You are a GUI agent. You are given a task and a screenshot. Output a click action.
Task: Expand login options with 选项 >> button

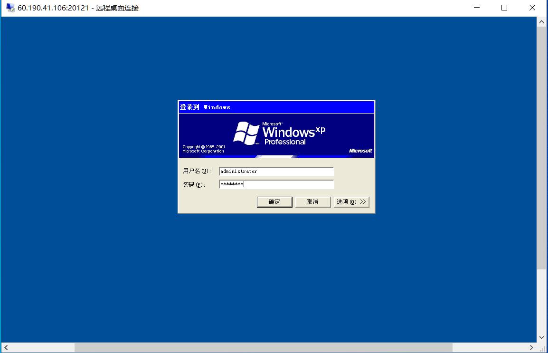tap(351, 201)
